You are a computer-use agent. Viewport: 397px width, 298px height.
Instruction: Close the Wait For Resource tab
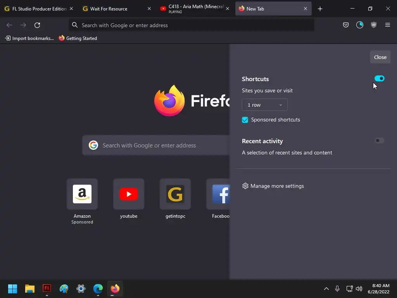tap(149, 9)
